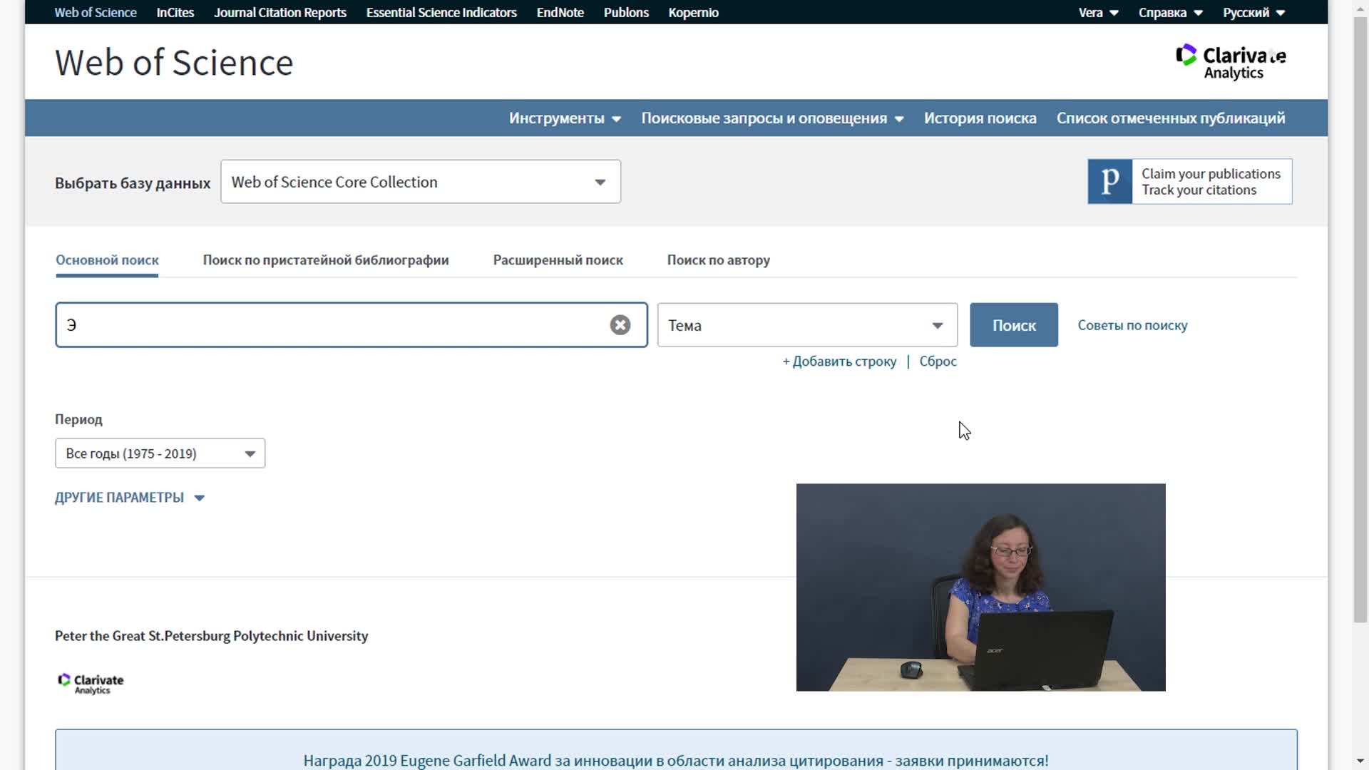Switch to Поиск по автору tab
The height and width of the screenshot is (770, 1369).
[x=718, y=260]
